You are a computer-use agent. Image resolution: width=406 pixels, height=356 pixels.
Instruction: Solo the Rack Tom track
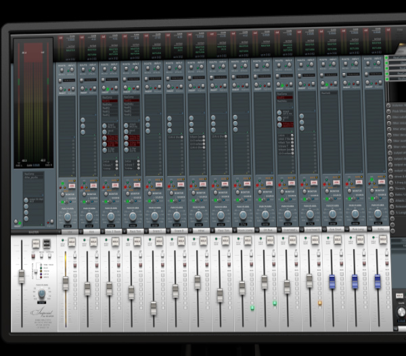click(x=137, y=242)
